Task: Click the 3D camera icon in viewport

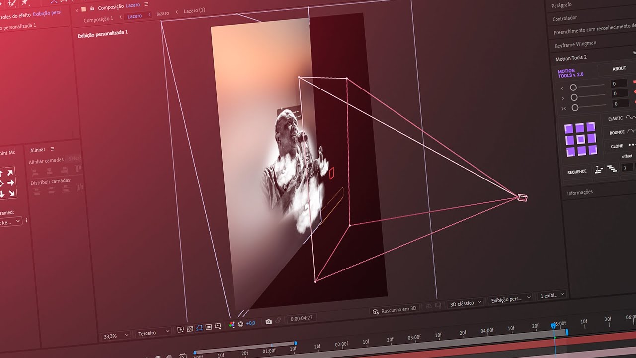Action: pos(522,198)
